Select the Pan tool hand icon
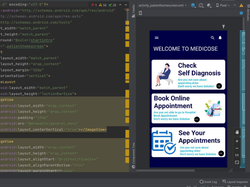The image size is (250, 187). (x=237, y=132)
